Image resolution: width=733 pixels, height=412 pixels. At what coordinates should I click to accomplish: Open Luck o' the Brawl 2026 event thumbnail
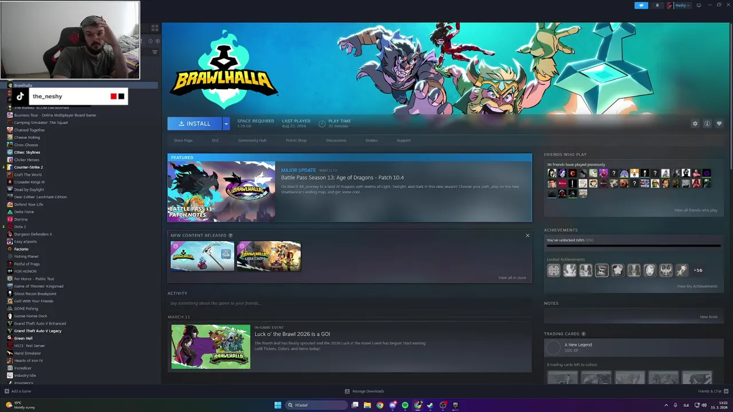click(211, 347)
